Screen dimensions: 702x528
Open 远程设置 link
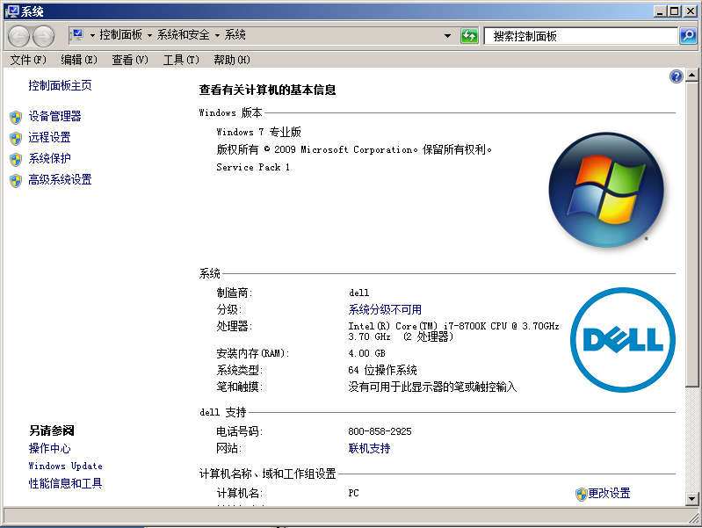click(x=49, y=137)
